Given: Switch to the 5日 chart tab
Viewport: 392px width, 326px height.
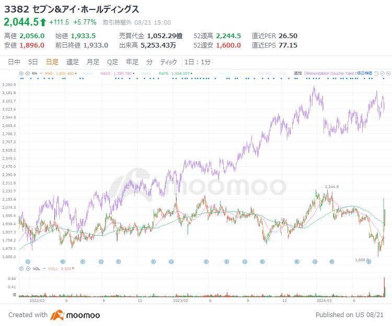Looking at the screenshot, I should (x=33, y=62).
